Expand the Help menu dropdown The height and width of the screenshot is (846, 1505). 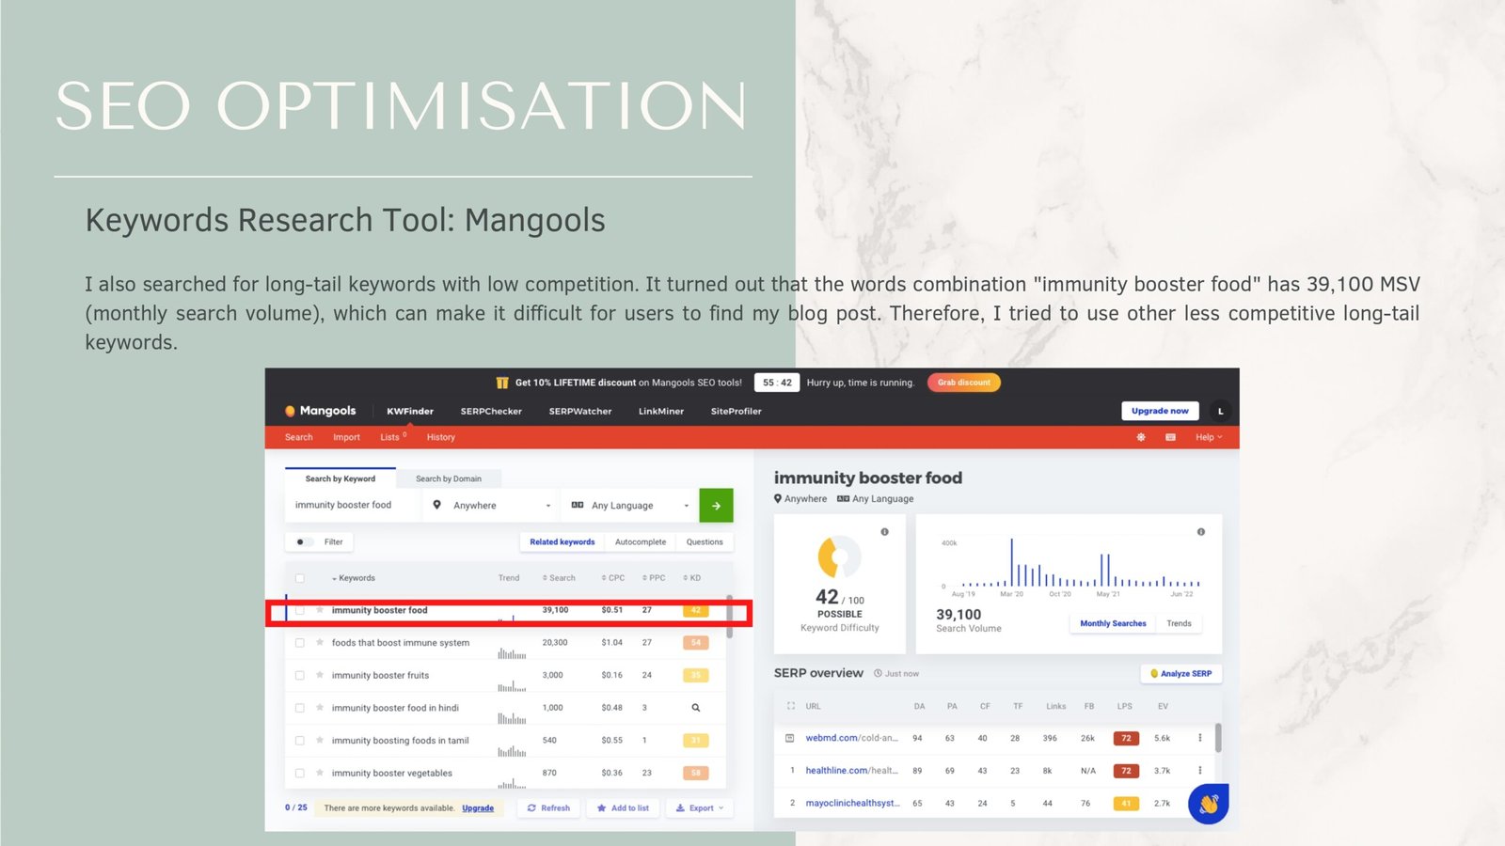1209,437
